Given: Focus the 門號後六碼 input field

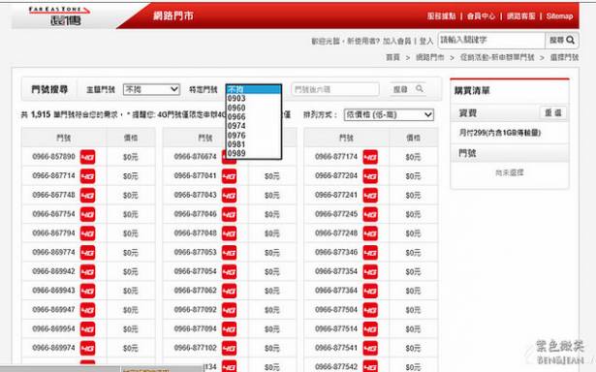Looking at the screenshot, I should point(335,89).
